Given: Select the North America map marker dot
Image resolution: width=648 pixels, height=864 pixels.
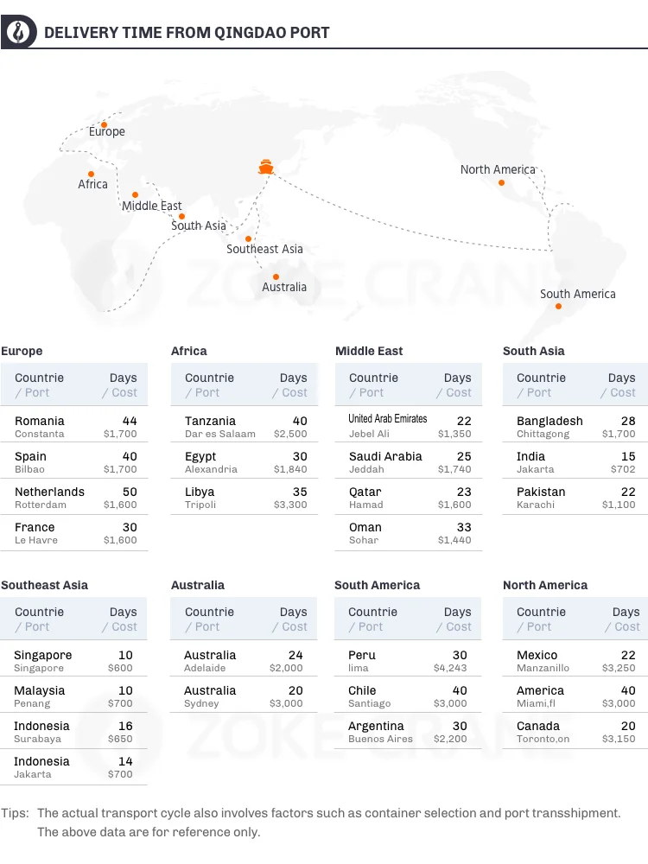Looking at the screenshot, I should click(x=503, y=182).
